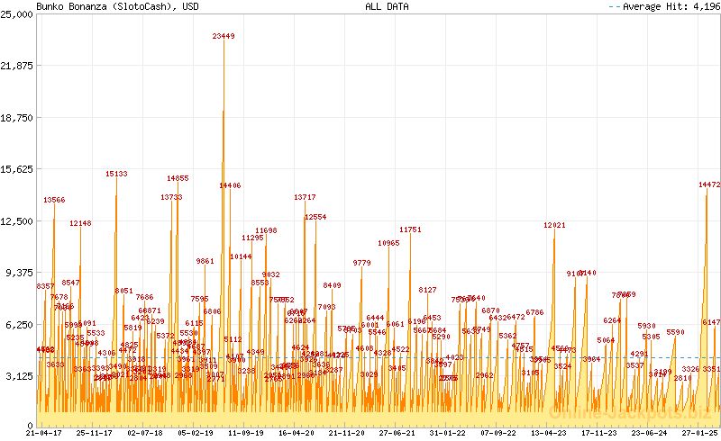Click the 11751 peak label
This screenshot has width=721, height=441.
click(410, 229)
